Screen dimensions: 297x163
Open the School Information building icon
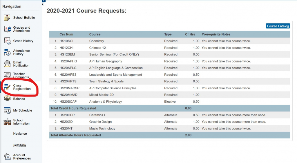[x=7, y=122]
